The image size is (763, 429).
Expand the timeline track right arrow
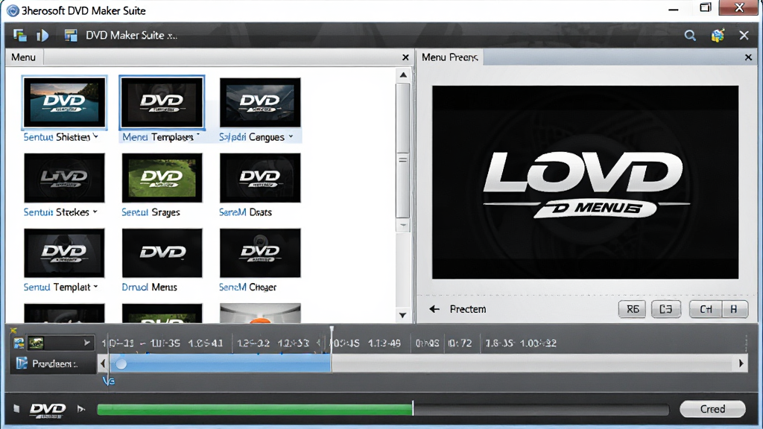pos(87,343)
